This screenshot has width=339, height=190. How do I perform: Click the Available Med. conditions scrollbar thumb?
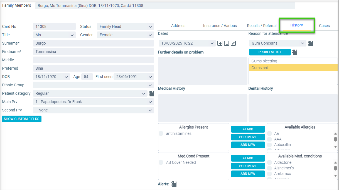(x=335, y=168)
